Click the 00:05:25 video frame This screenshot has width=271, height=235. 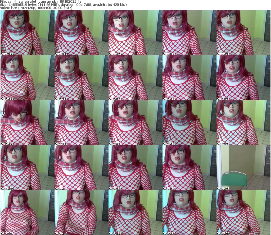(135, 33)
